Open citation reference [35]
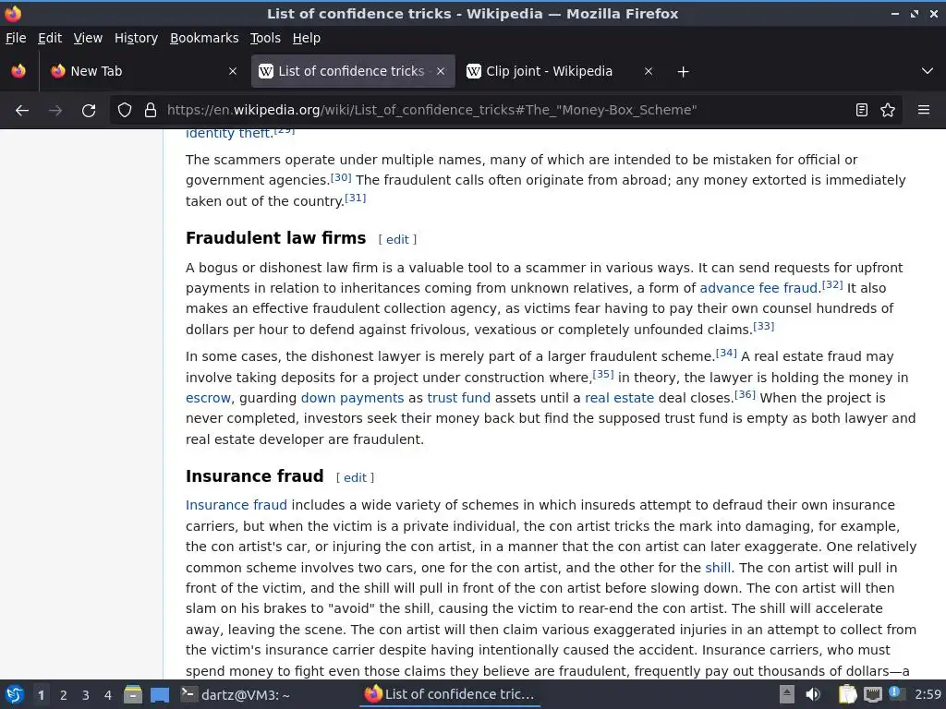Screen dimensions: 946x709 tap(603, 374)
